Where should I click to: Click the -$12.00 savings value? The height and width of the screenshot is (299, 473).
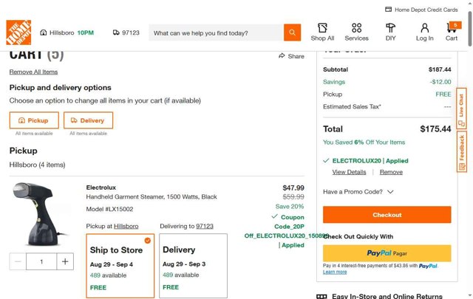click(440, 82)
